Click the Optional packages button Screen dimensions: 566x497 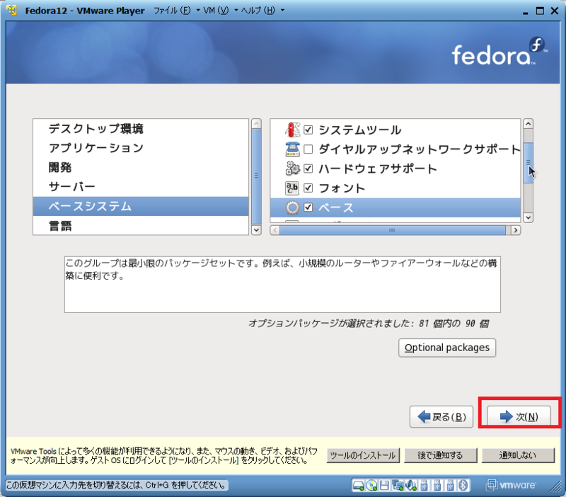tap(446, 348)
